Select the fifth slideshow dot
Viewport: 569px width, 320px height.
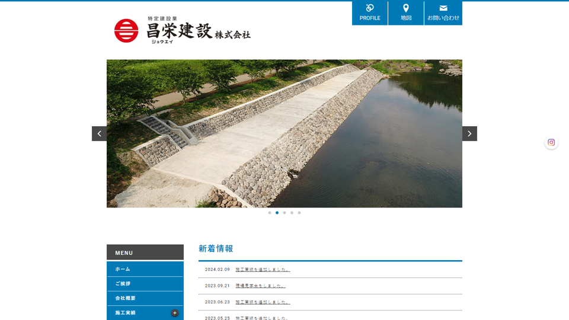click(299, 213)
